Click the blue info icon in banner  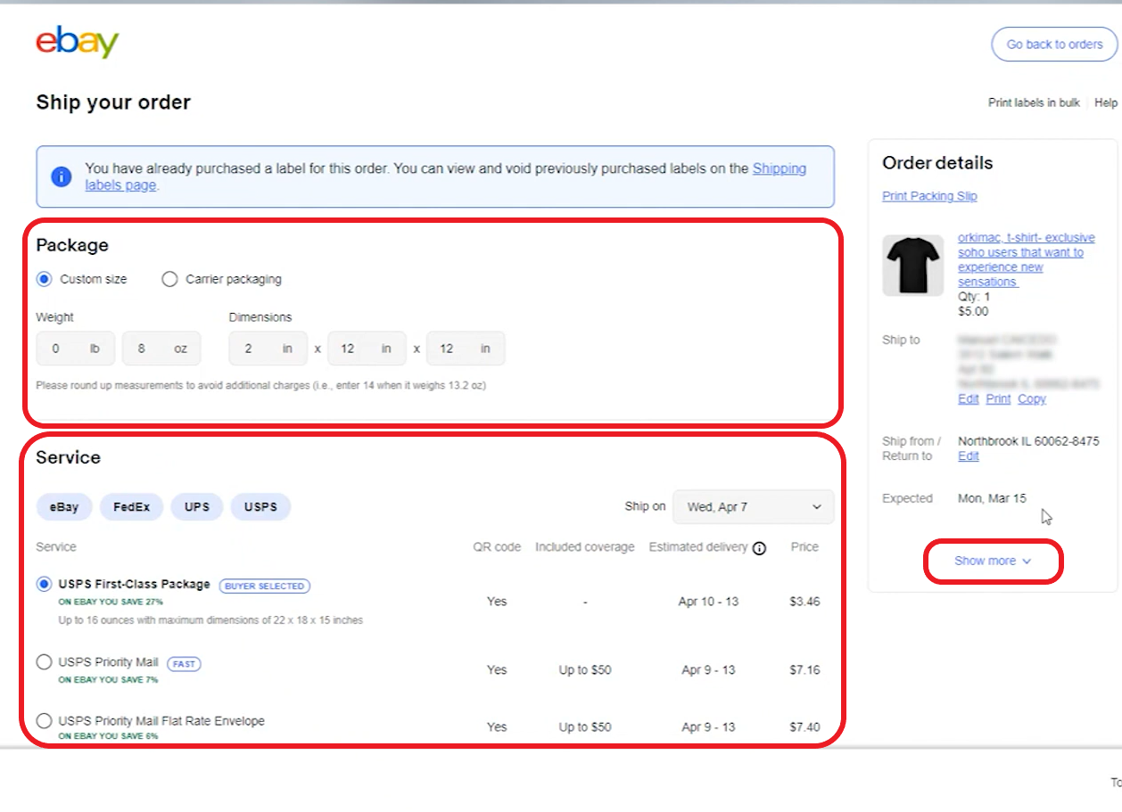coord(61,176)
